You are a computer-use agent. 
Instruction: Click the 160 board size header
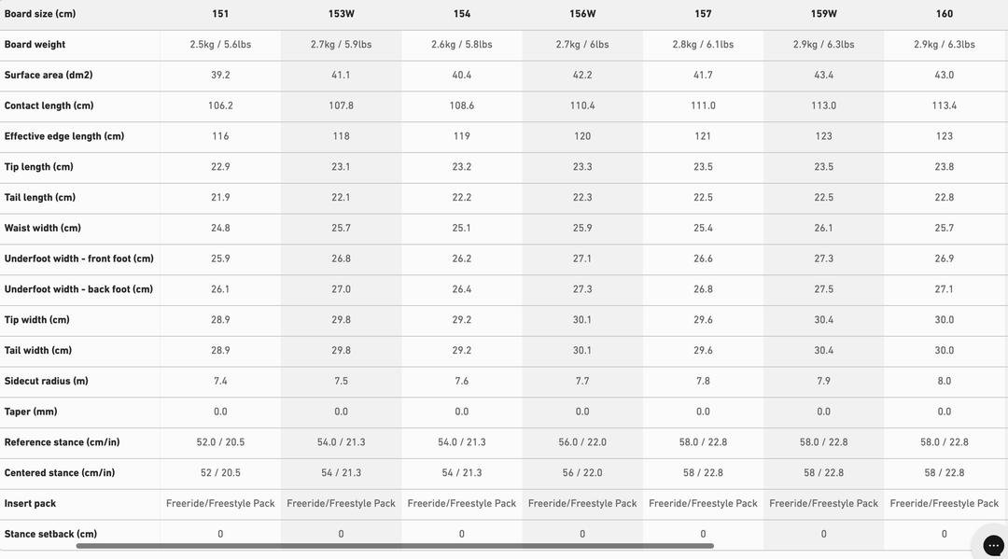pos(945,14)
